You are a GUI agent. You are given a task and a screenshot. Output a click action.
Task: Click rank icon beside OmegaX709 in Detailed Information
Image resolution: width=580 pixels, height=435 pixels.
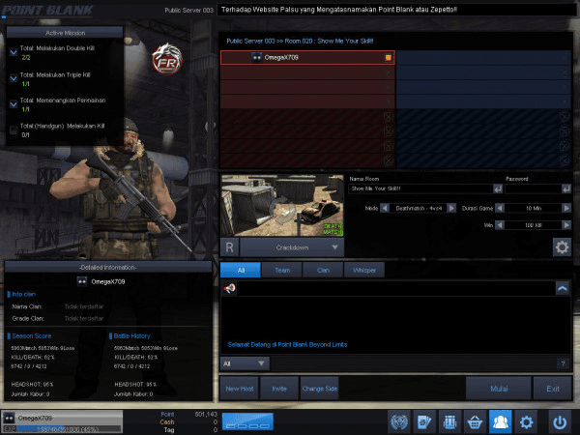82,281
